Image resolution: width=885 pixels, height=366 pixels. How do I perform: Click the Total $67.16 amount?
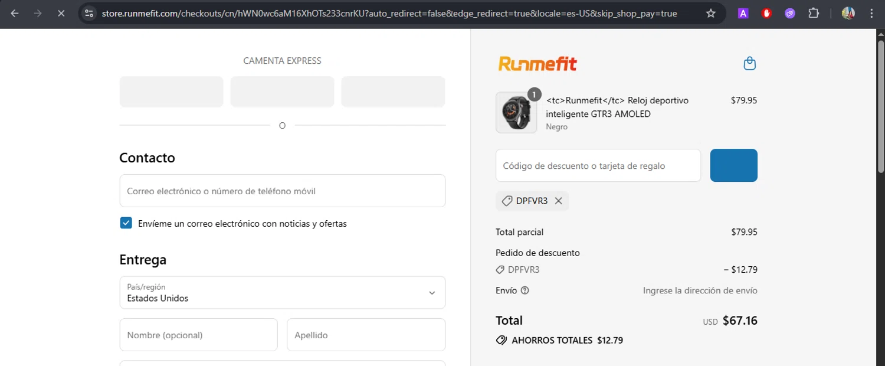[740, 321]
